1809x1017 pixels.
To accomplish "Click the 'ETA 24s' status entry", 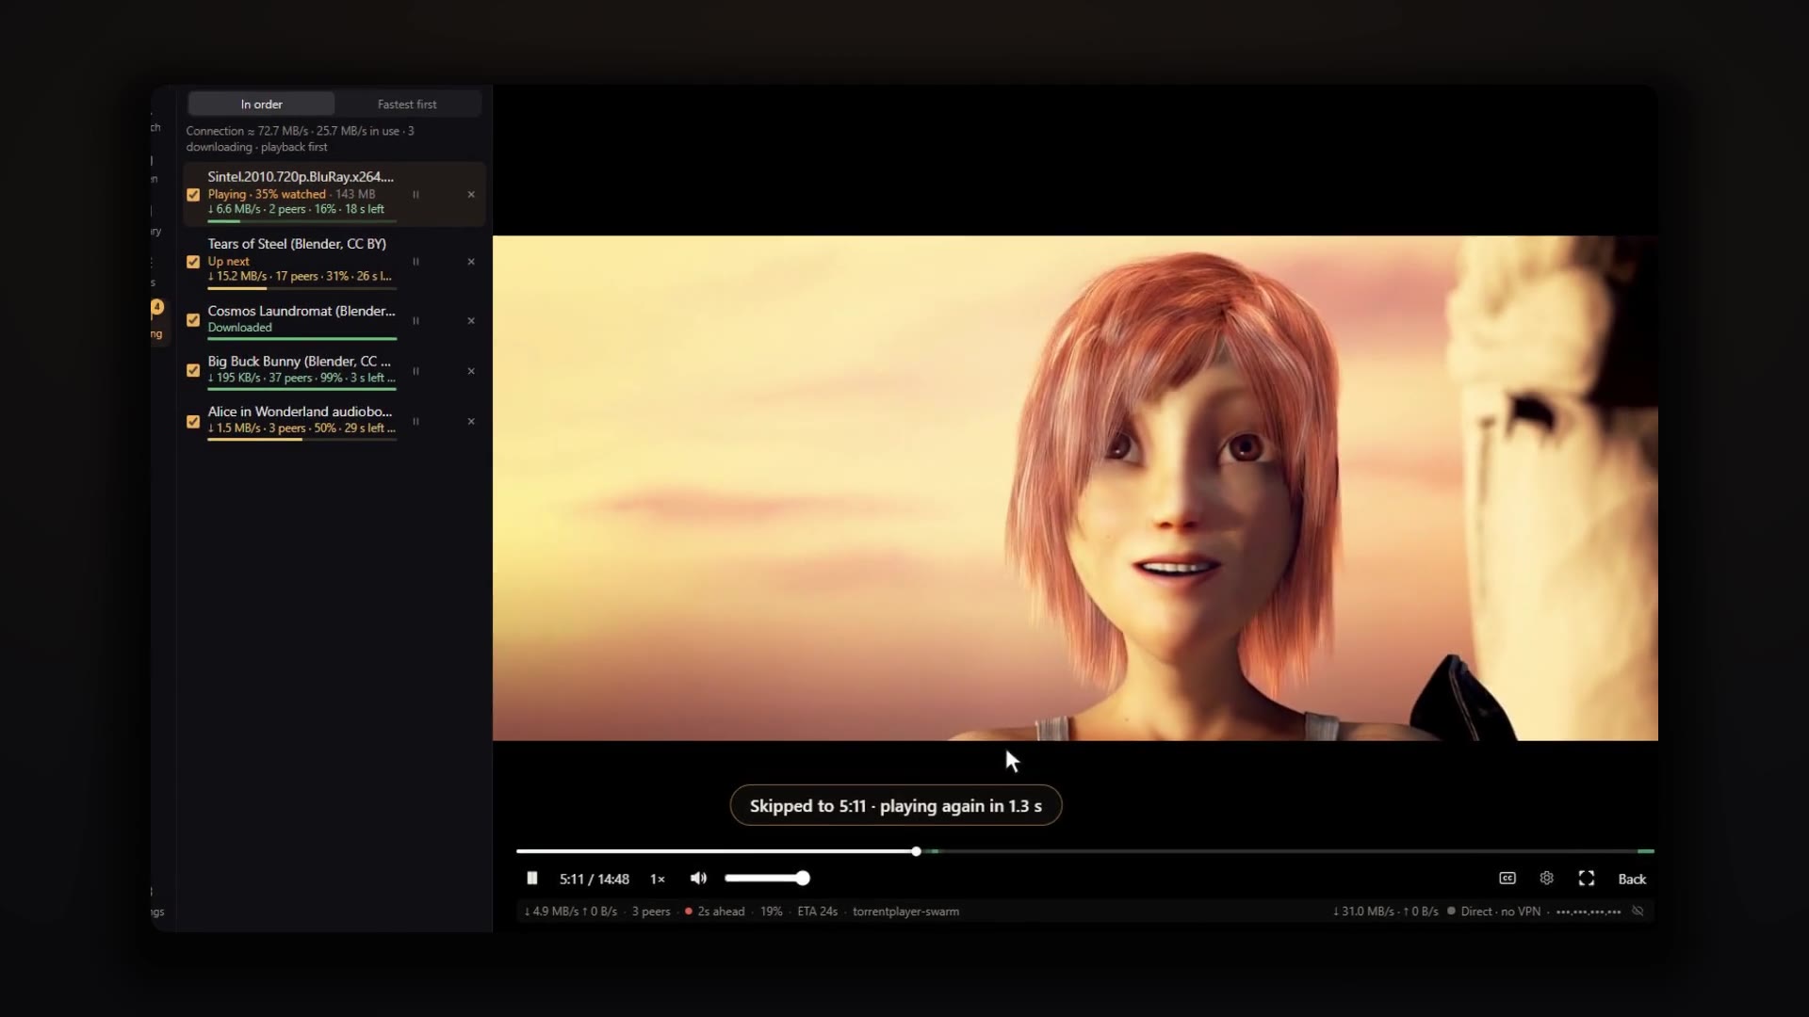I will click(817, 912).
